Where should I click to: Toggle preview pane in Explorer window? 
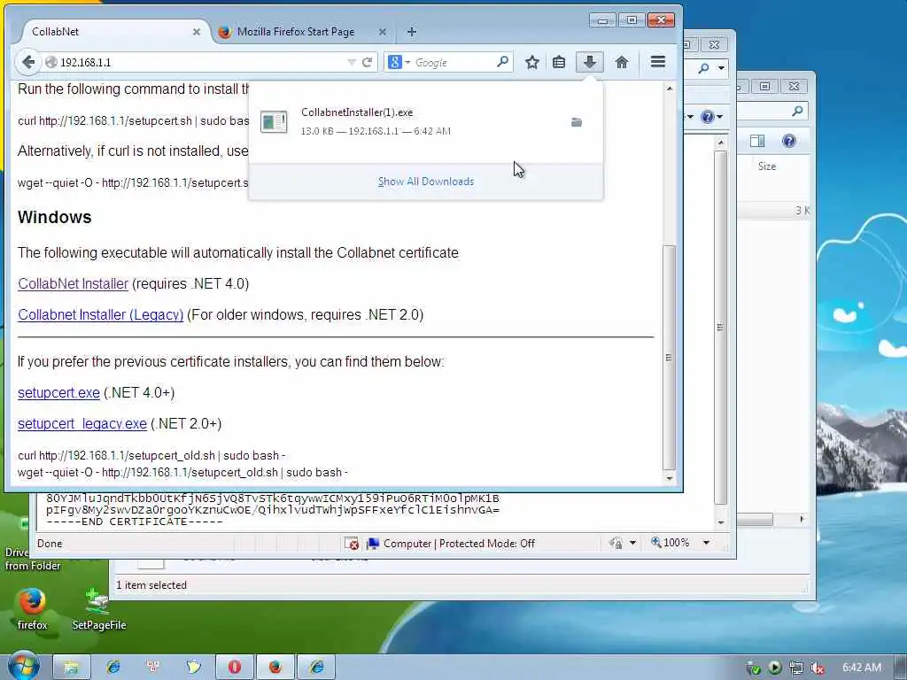pyautogui.click(x=757, y=141)
